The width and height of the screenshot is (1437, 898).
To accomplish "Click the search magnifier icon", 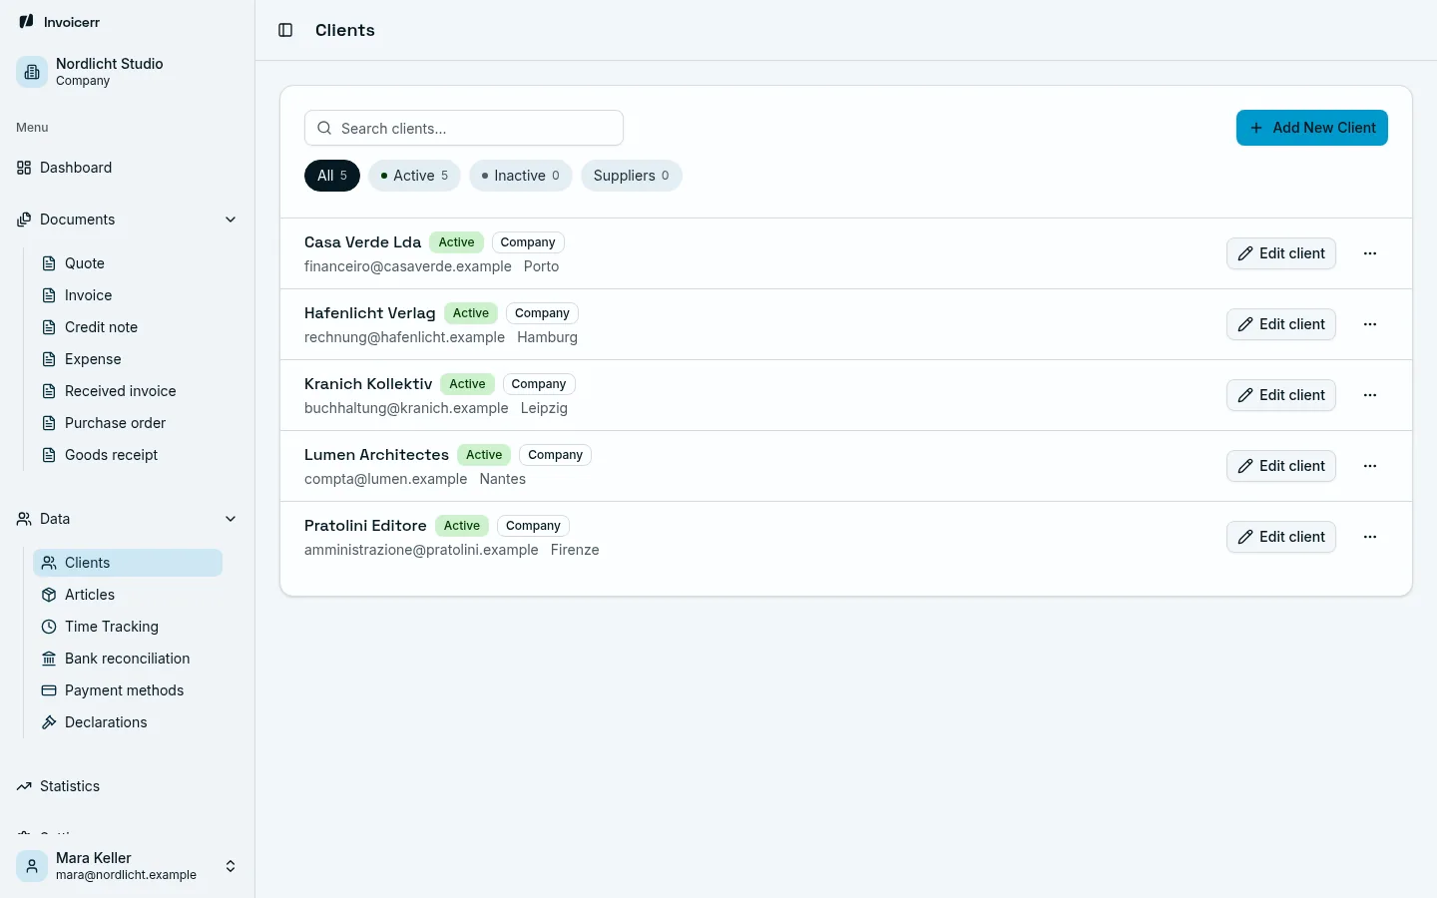I will [x=324, y=128].
